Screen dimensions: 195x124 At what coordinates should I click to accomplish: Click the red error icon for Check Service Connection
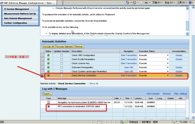point(48,76)
